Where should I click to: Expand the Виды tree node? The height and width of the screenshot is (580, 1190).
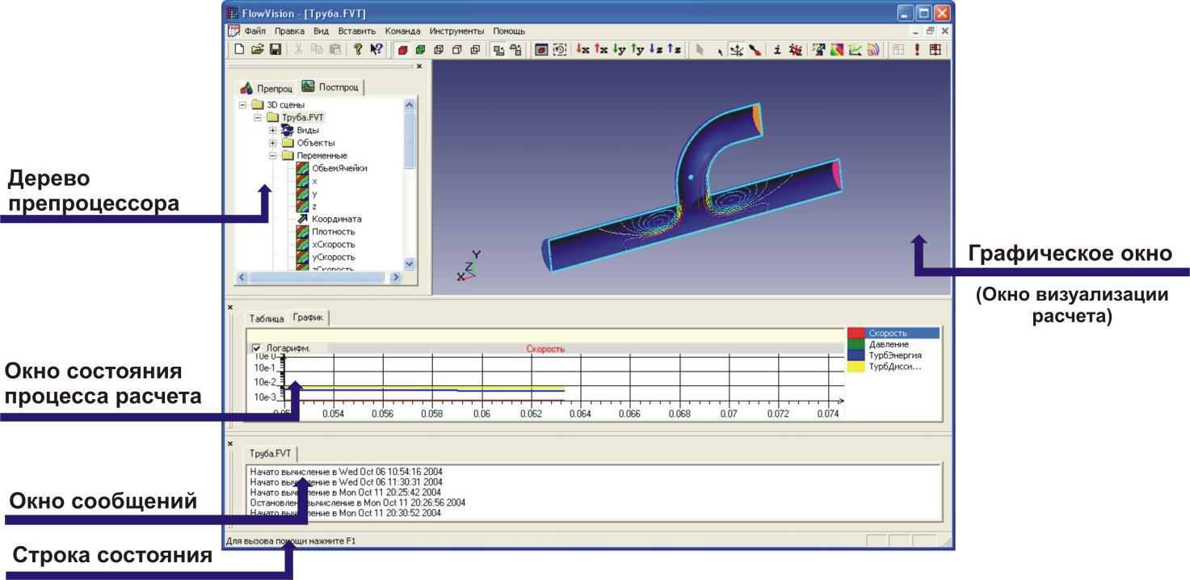(x=272, y=130)
